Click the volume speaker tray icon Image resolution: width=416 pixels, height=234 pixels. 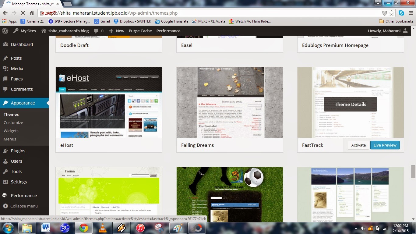[363, 228]
